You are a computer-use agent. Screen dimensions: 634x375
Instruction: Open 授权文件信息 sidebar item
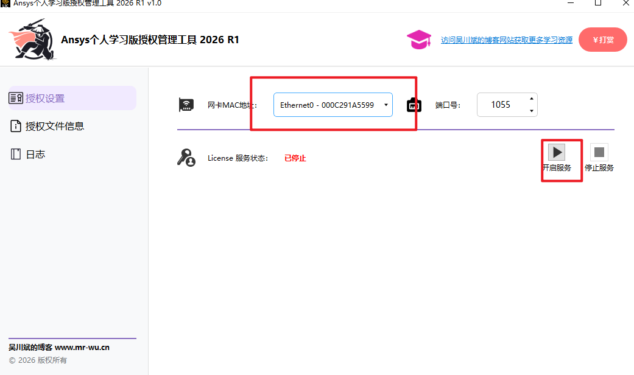pos(72,126)
